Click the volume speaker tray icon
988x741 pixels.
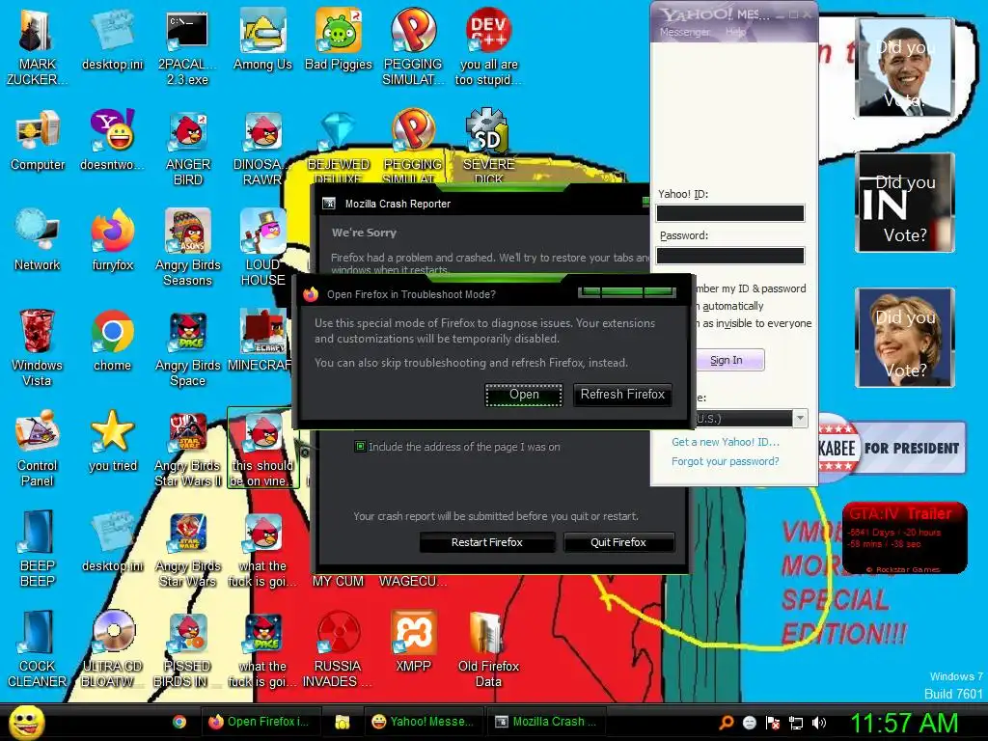point(818,723)
